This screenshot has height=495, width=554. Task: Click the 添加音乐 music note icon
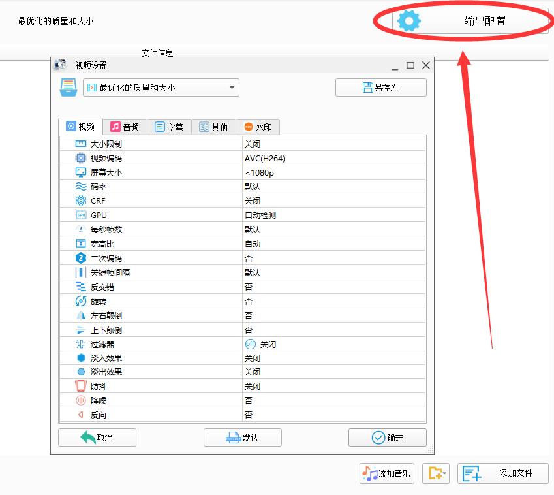coord(370,473)
